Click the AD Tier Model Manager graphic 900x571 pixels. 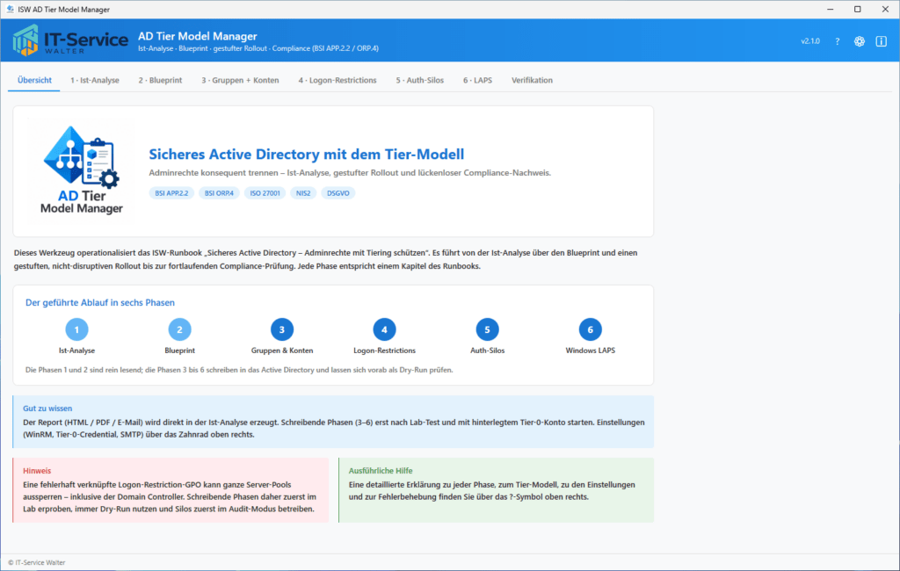pos(81,170)
